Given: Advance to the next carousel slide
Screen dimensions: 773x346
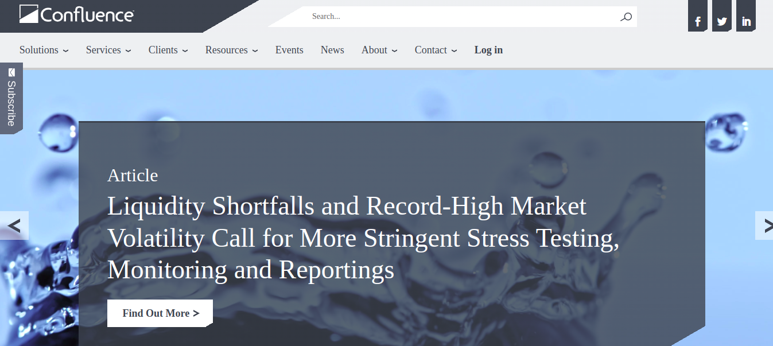Looking at the screenshot, I should 764,226.
